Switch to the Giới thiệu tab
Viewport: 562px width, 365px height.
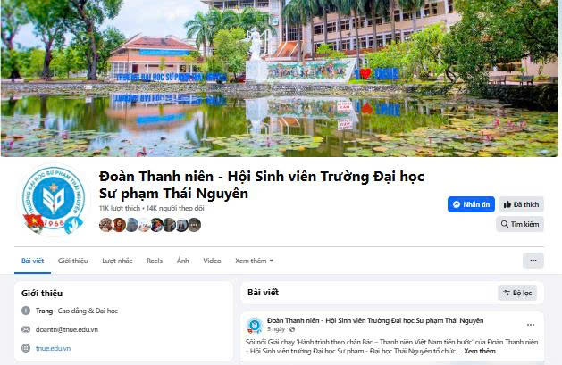72,261
